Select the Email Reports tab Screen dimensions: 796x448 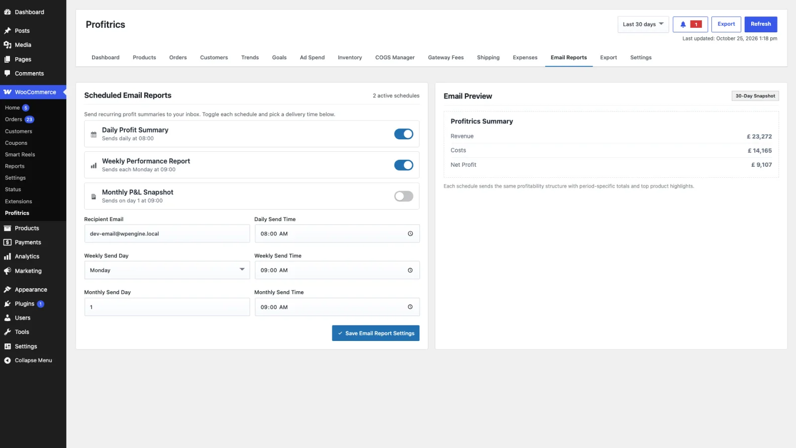(569, 58)
